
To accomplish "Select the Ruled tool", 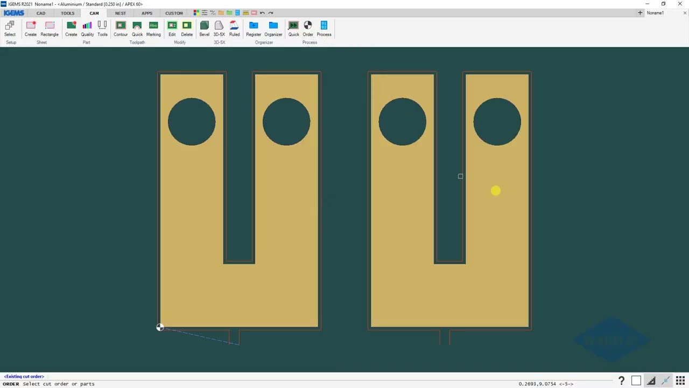I will 234,29.
